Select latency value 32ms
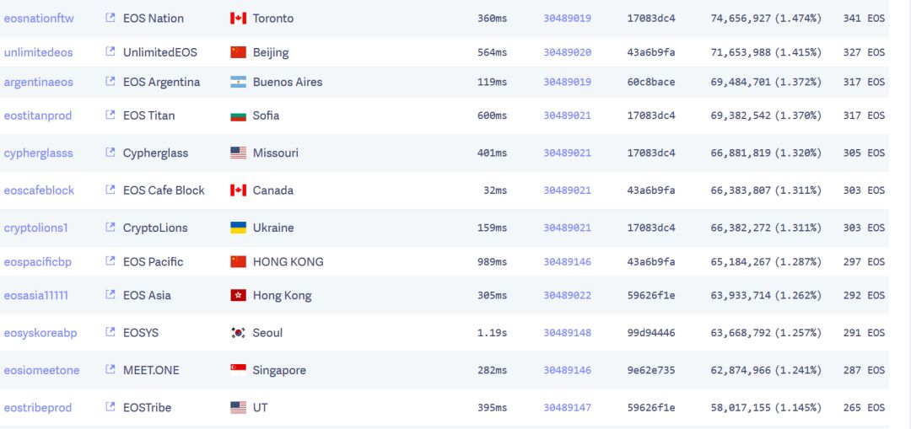Image resolution: width=911 pixels, height=429 pixels. point(495,190)
